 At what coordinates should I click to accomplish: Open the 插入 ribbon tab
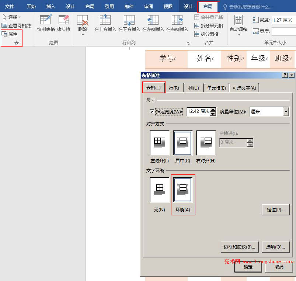click(51, 7)
